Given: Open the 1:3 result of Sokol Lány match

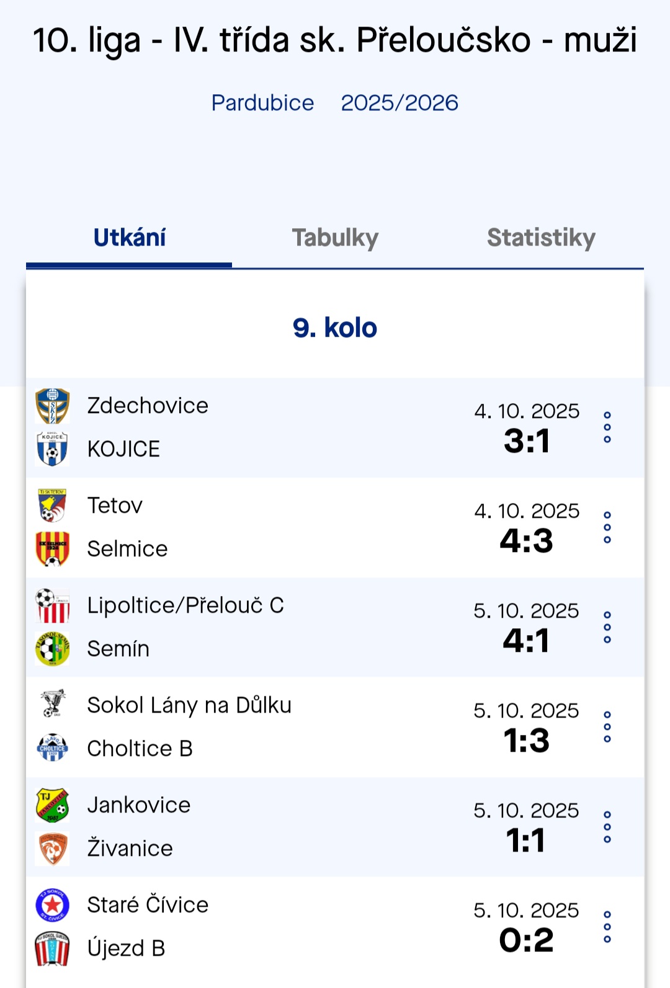Looking at the screenshot, I should pyautogui.click(x=526, y=741).
